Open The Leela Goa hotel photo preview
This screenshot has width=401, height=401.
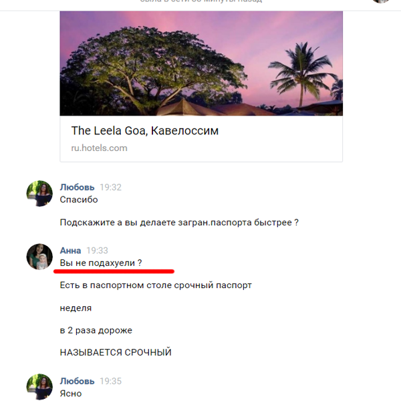pos(201,63)
